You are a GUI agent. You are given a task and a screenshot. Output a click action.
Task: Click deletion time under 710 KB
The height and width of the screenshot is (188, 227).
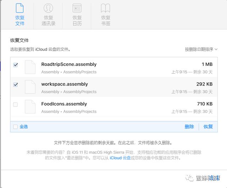pyautogui.click(x=192, y=111)
